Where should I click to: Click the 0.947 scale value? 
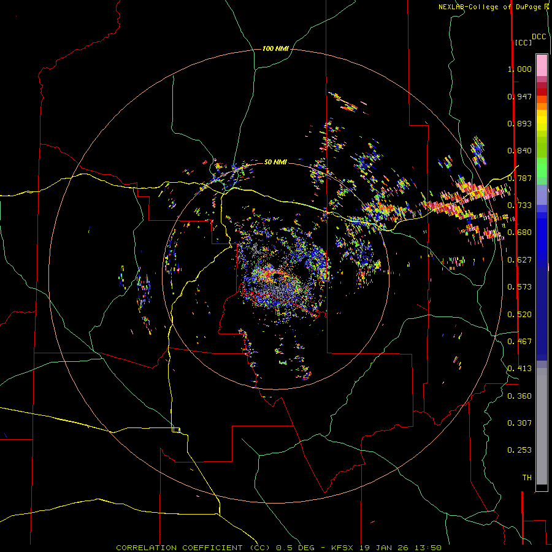click(519, 96)
